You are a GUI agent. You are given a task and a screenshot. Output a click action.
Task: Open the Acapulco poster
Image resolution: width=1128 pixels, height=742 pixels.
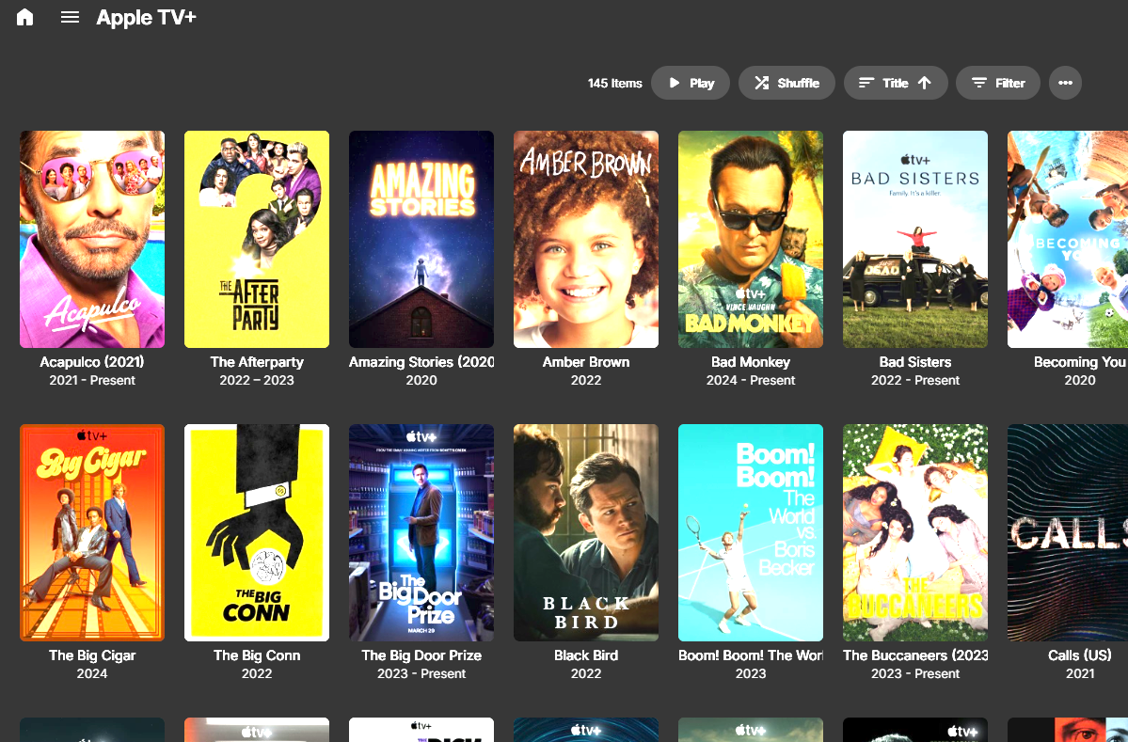click(x=92, y=240)
